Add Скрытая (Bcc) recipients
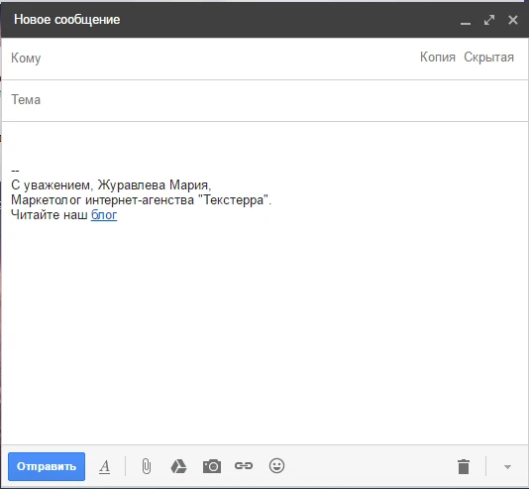 [488, 58]
